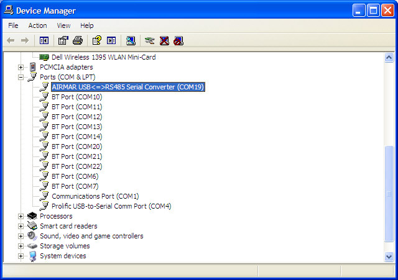
Task: Expand the Storage volumes node
Action: [x=21, y=246]
